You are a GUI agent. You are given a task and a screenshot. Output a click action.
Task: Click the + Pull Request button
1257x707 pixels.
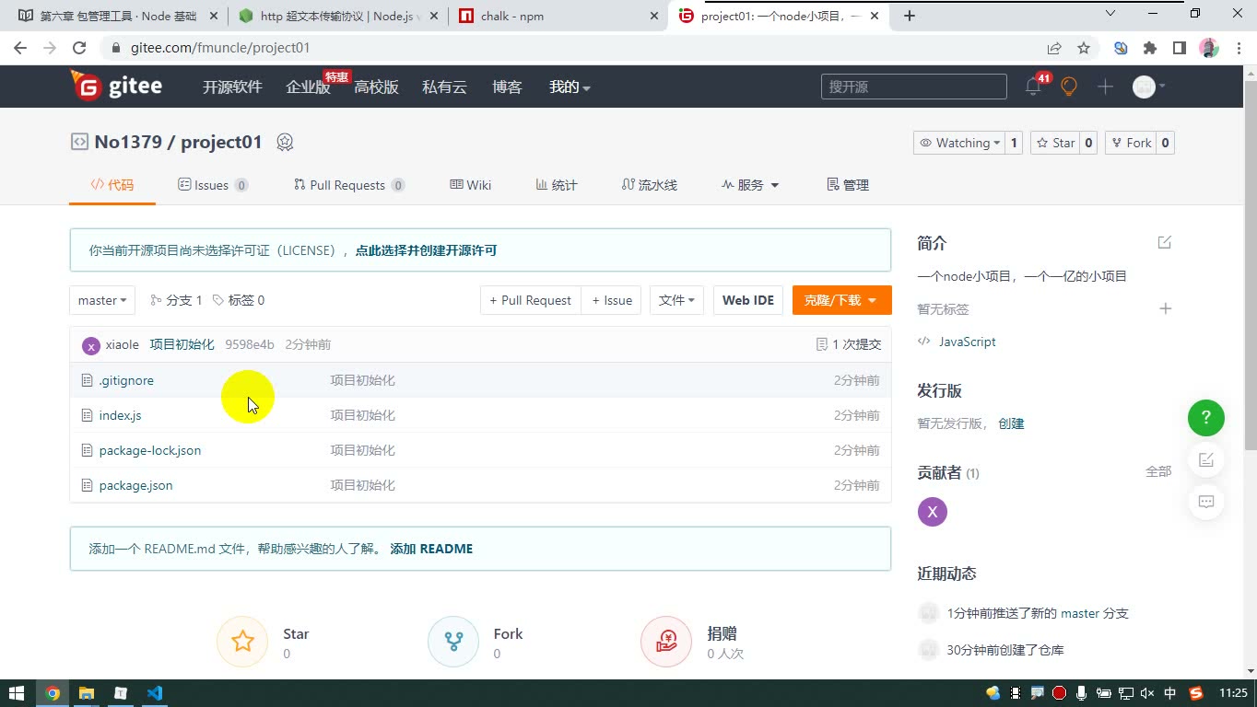tap(531, 300)
